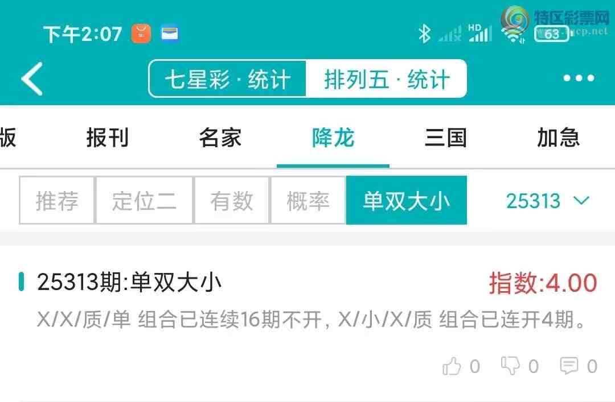Switch to 排列五·统计 segment
This screenshot has width=615, height=402.
coord(386,79)
